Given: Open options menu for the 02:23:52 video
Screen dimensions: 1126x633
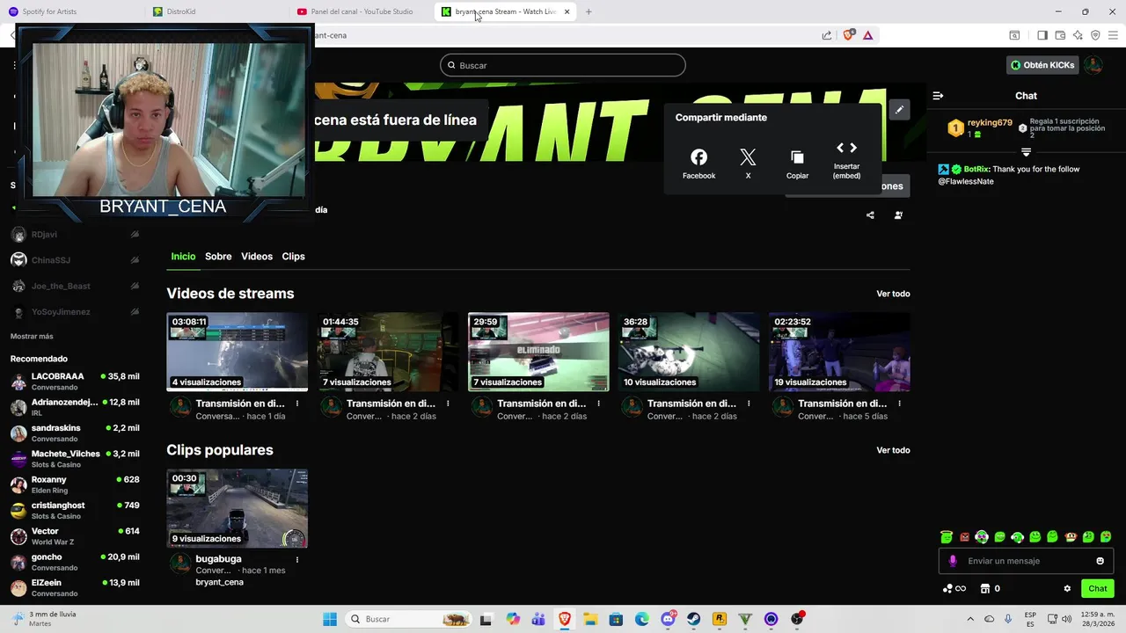Looking at the screenshot, I should (899, 404).
